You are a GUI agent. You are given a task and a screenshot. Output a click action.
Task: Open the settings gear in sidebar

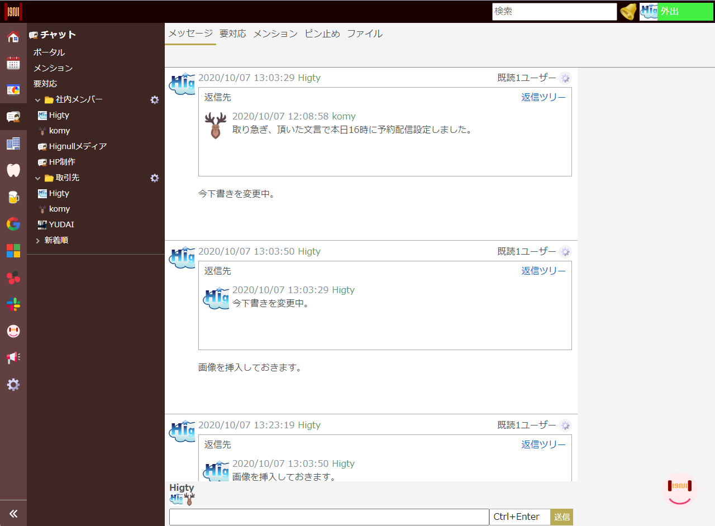click(x=13, y=385)
